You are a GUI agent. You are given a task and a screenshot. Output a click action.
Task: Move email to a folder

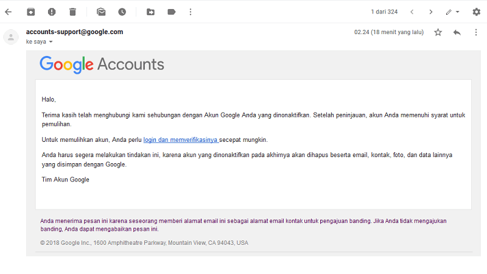(150, 12)
